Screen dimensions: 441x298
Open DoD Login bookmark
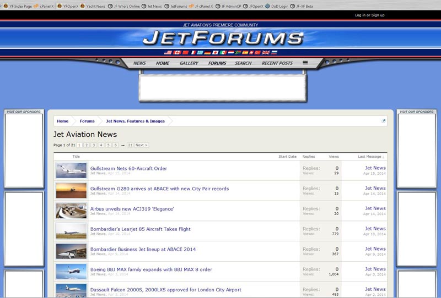point(277,6)
